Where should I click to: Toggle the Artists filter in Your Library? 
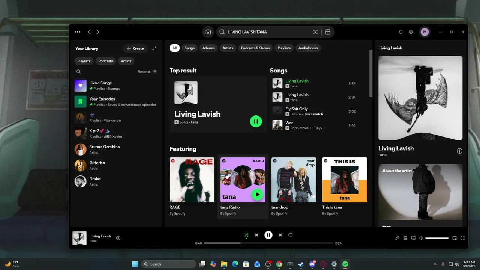[126, 61]
